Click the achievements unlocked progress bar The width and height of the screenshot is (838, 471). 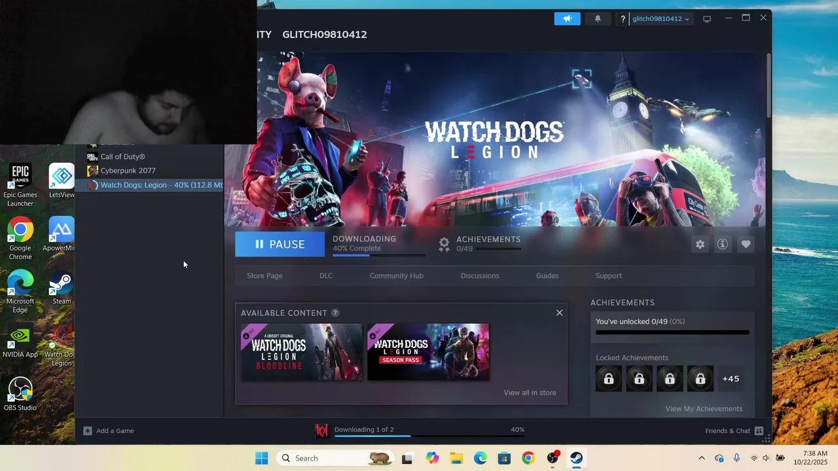point(672,332)
